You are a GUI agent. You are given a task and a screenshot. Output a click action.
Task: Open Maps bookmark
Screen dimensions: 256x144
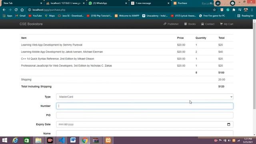[x=50, y=16]
